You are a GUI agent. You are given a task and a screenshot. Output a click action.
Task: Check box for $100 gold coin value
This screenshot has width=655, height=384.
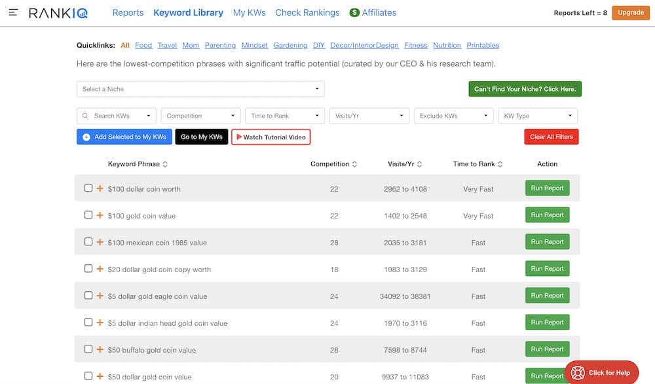[x=88, y=215]
